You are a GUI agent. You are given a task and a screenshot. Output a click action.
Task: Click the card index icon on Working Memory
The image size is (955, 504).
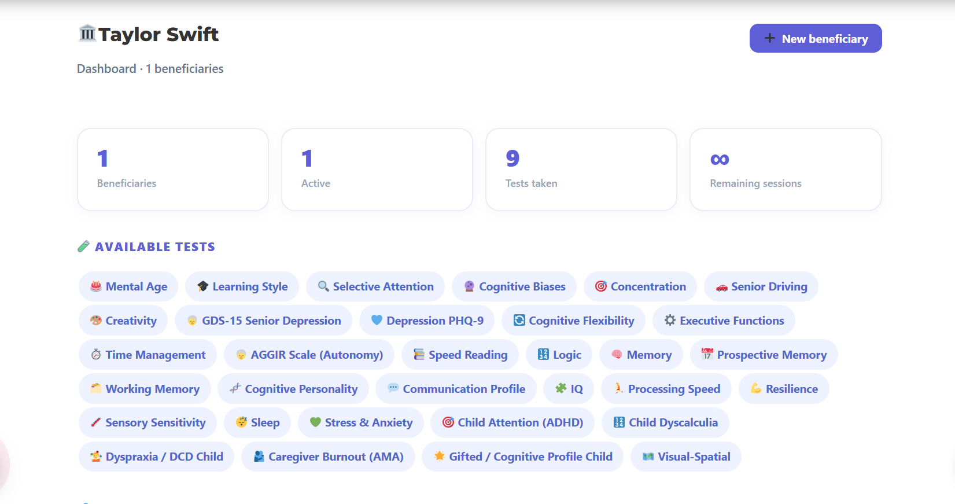(x=96, y=388)
